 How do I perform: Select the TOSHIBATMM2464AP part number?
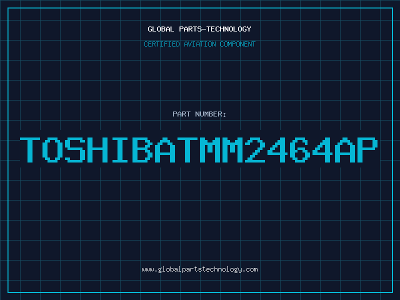pyautogui.click(x=198, y=149)
